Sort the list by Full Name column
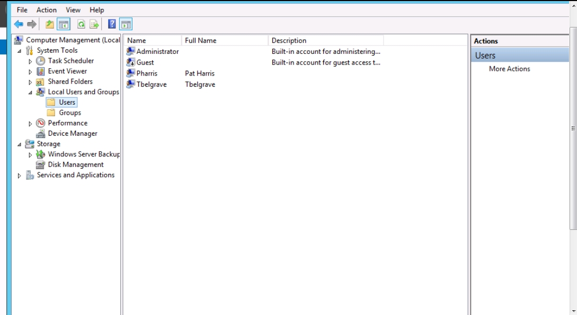Viewport: 577px width, 315px height. [x=225, y=40]
